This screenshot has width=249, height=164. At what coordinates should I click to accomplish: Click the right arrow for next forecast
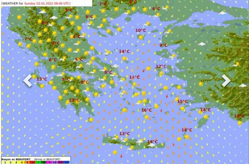[x=226, y=80]
